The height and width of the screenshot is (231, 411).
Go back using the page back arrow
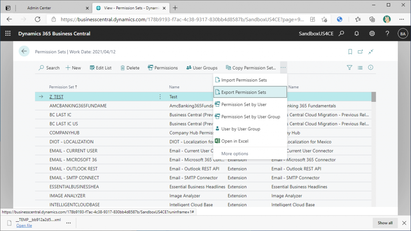click(24, 51)
